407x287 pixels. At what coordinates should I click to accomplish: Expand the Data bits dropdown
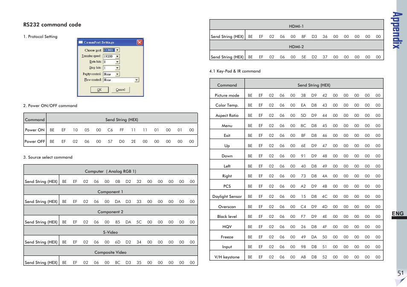point(111,62)
